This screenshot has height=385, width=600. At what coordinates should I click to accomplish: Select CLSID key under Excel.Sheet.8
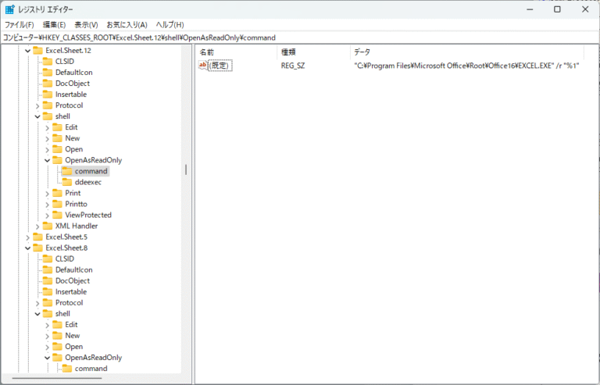(65, 258)
